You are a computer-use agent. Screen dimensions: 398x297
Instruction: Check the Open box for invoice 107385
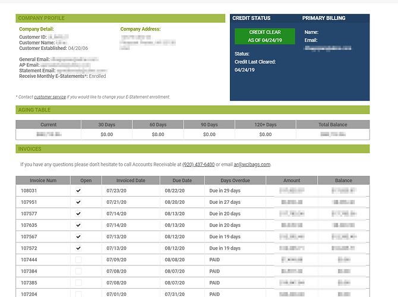click(78, 283)
